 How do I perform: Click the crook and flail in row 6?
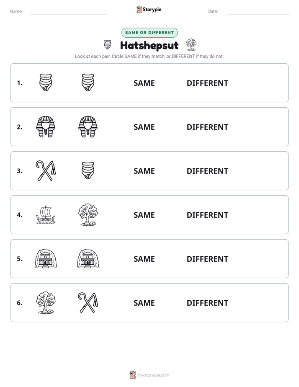tap(88, 302)
